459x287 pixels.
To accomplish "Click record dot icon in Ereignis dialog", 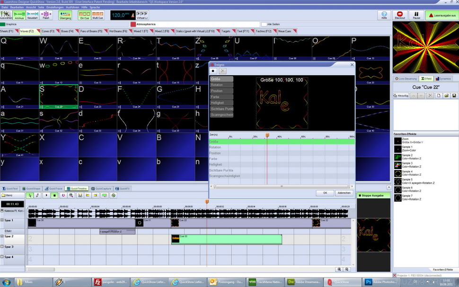I will tap(213, 71).
